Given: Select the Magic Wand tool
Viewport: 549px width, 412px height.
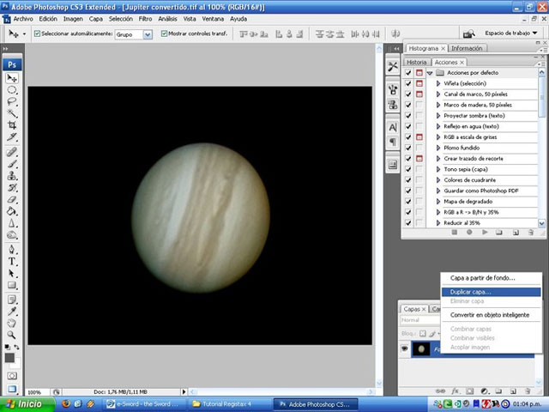Looking at the screenshot, I should coord(12,112).
